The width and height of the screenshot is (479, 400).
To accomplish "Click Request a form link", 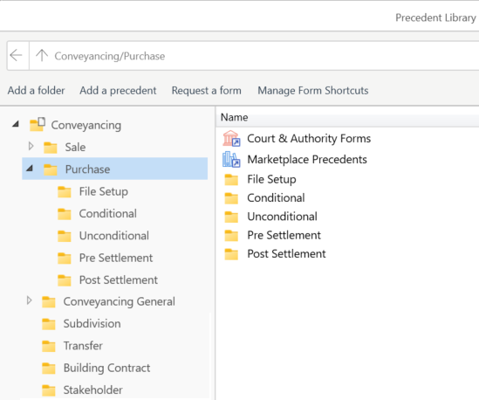I will click(206, 91).
